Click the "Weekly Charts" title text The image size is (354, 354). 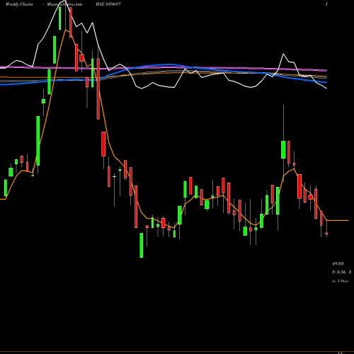pos(19,4)
